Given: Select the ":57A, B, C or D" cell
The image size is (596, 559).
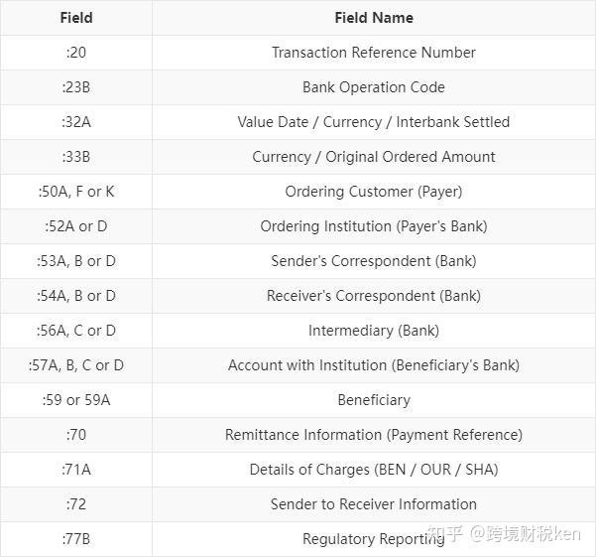Looking at the screenshot, I should click(76, 365).
